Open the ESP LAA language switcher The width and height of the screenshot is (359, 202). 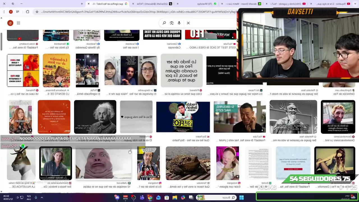click(29, 198)
